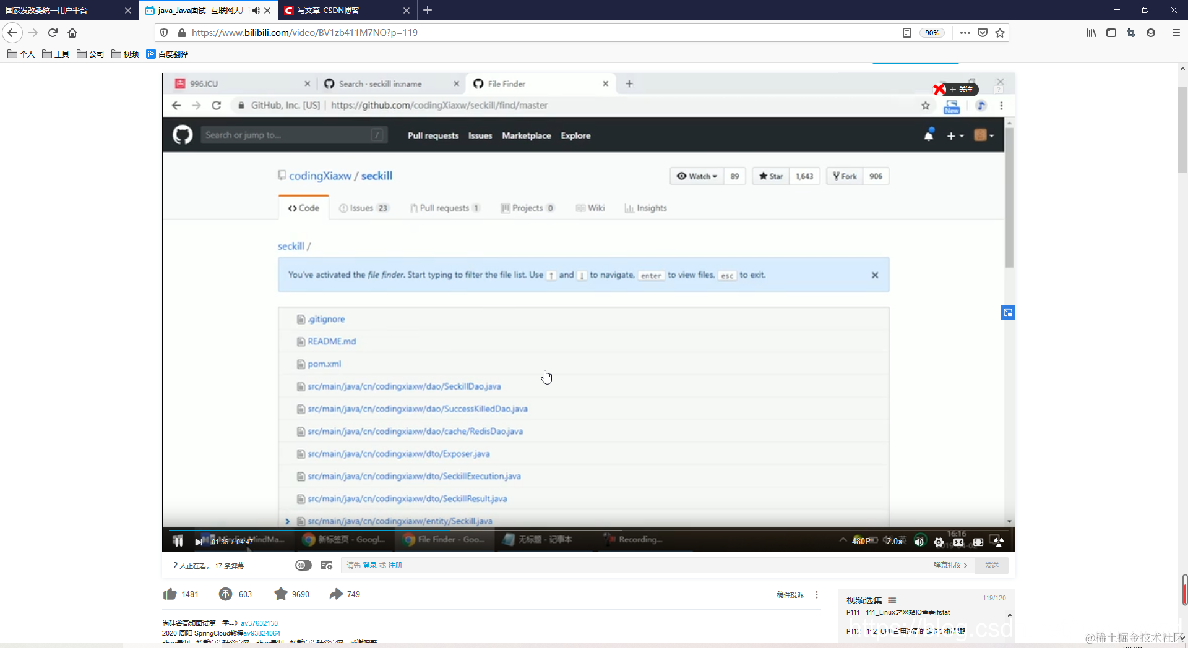Open Firefox library icon

point(1091,33)
